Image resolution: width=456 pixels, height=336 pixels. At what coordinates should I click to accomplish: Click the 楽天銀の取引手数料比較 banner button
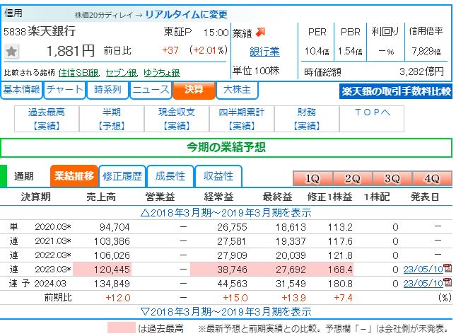coord(396,91)
